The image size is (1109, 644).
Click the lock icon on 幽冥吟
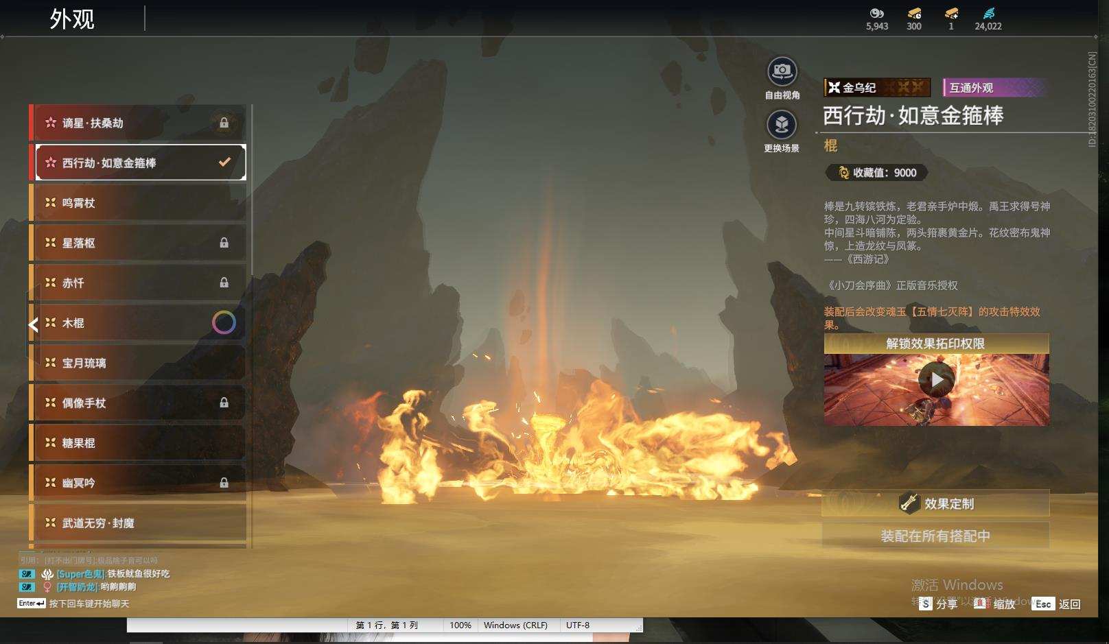224,483
